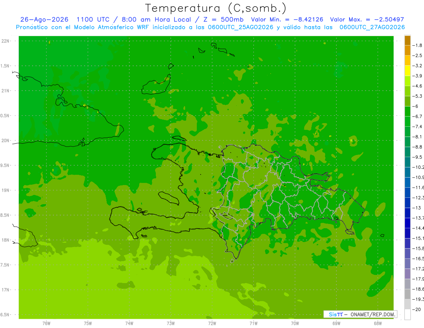Viewport: 424px width, 328px height.
Task: Select gray swatch between -18.6 and -19.3
Action: (x=407, y=294)
